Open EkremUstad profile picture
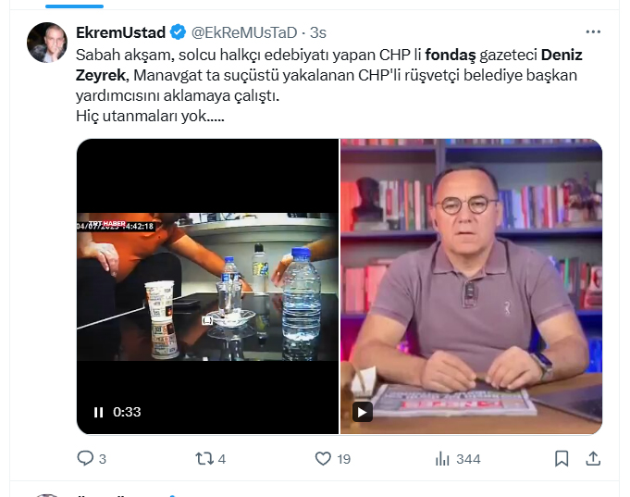 (x=47, y=43)
